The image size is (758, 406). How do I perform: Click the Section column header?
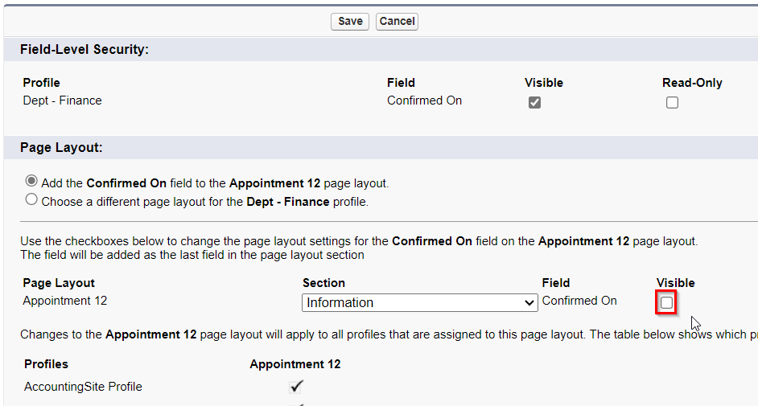pos(324,283)
